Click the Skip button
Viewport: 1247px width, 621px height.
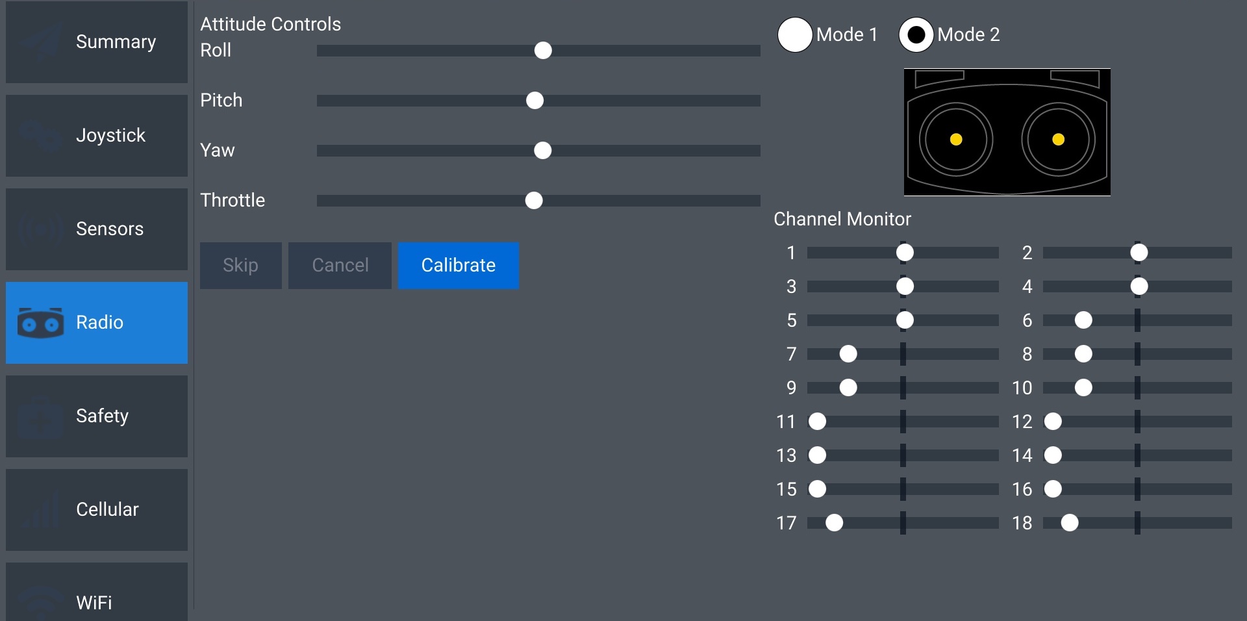(240, 265)
